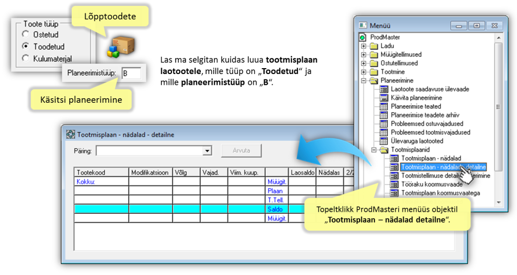Open the Päring dropdown list
The image size is (517, 275).
(207, 151)
